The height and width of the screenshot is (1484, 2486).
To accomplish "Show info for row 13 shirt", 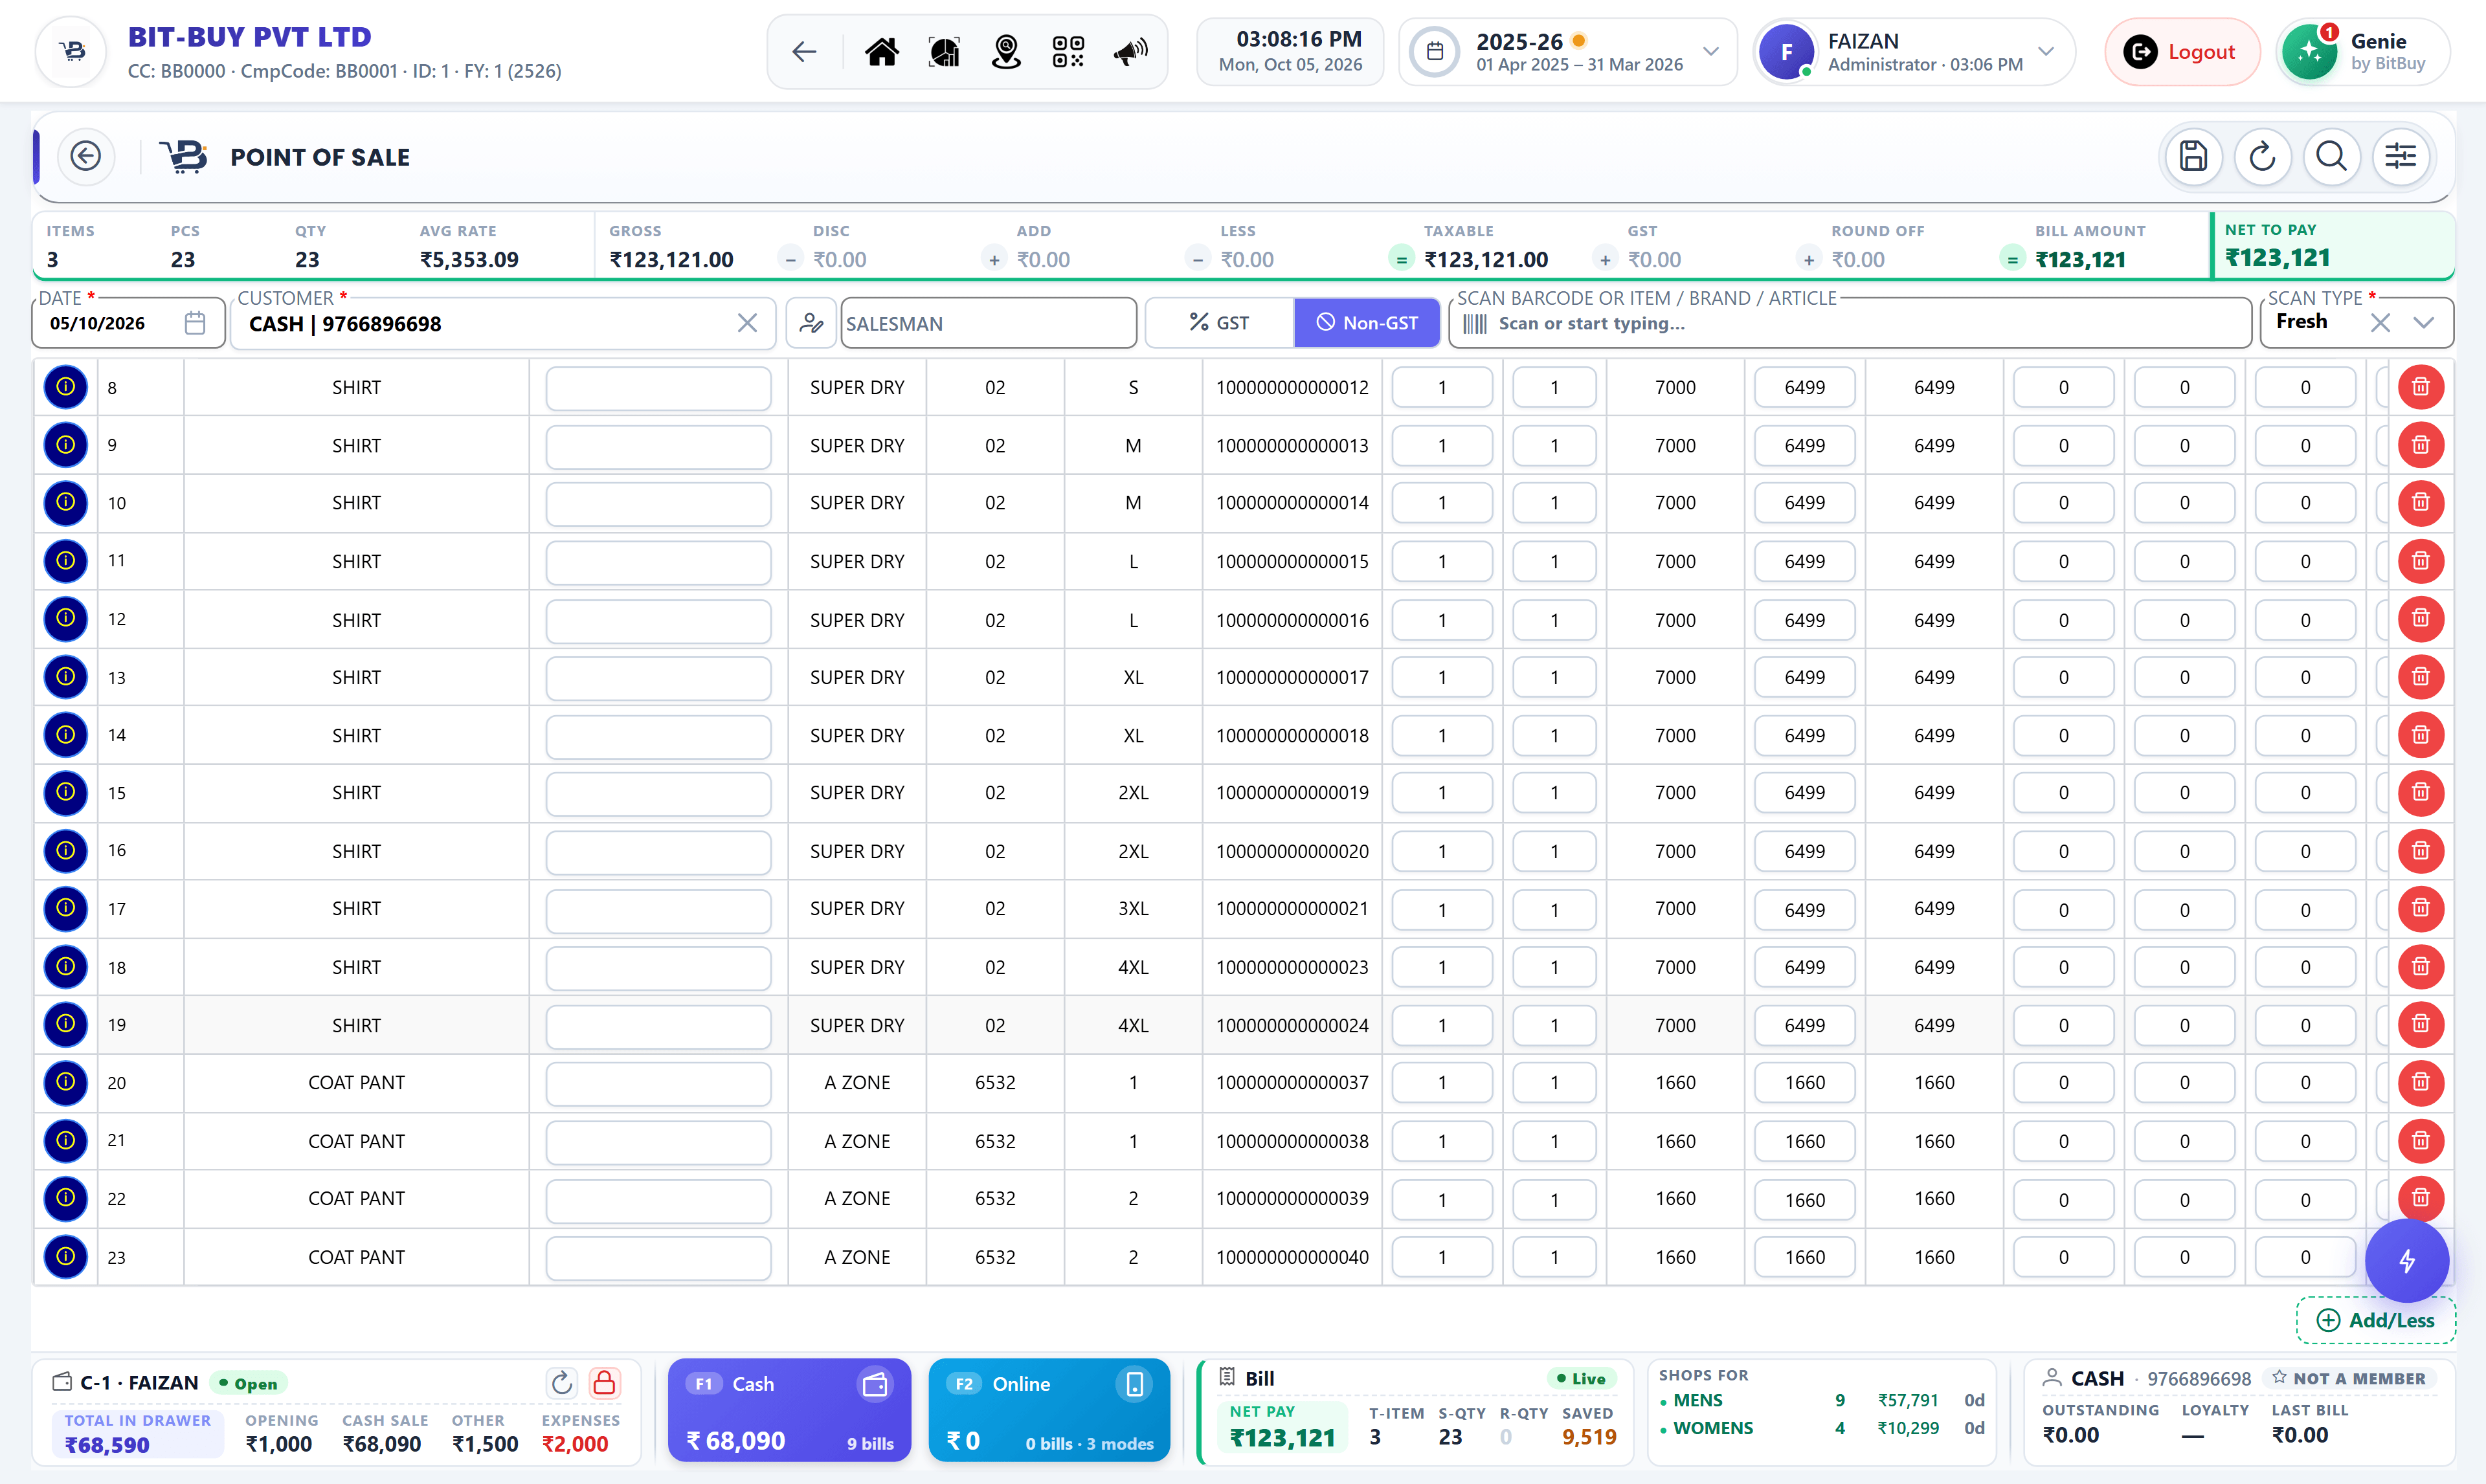I will [x=66, y=677].
